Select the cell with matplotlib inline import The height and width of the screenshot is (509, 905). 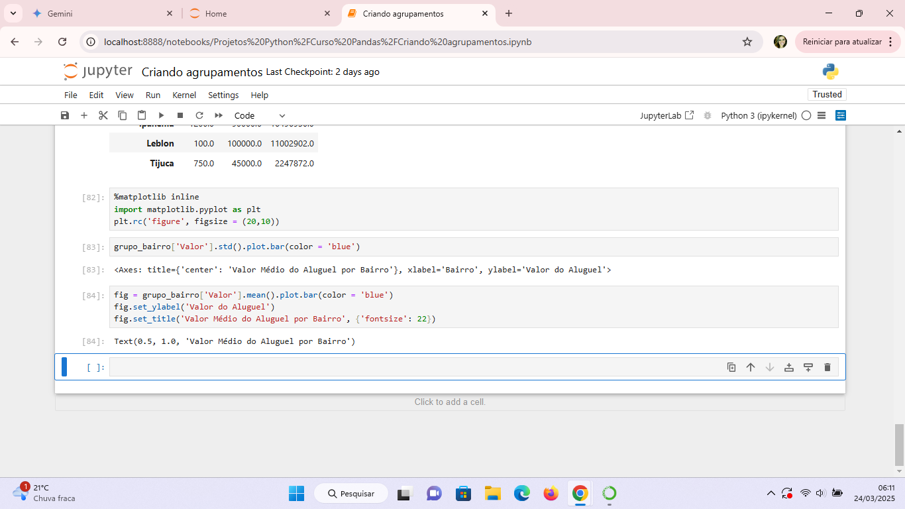tap(474, 209)
